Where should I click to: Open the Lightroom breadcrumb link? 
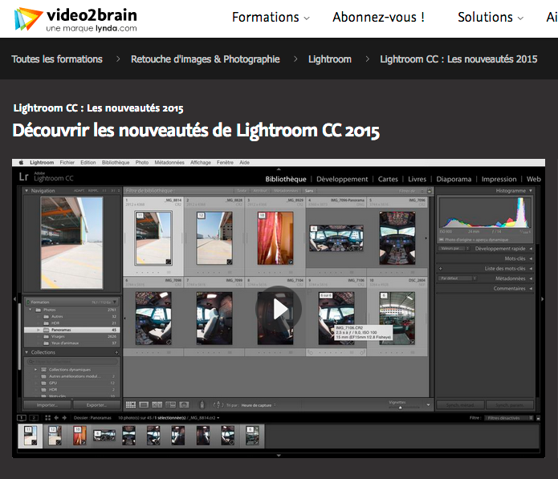pos(330,59)
